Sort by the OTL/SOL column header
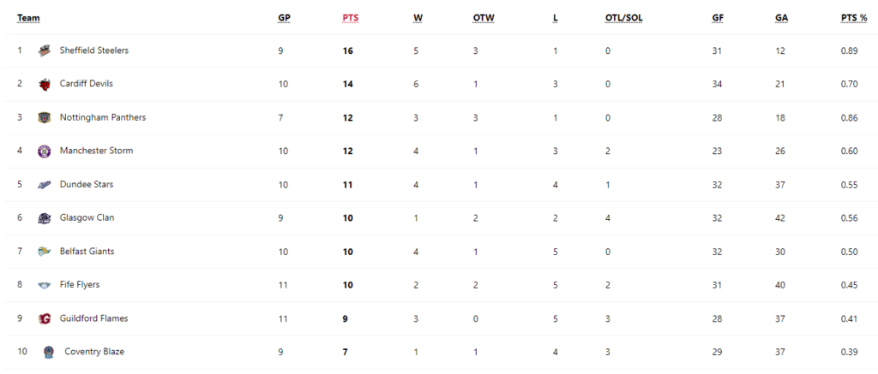The width and height of the screenshot is (878, 374). 624,18
